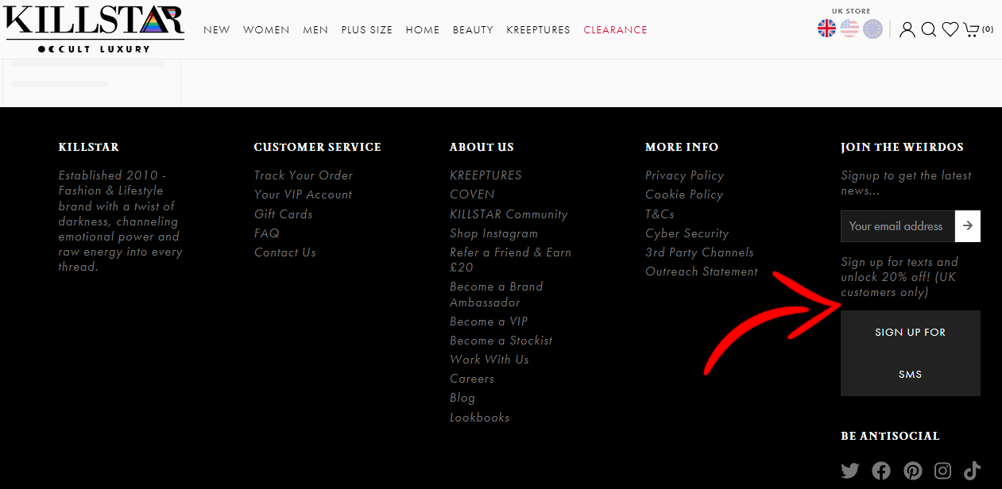Read the Cookie Policy link

tap(684, 194)
